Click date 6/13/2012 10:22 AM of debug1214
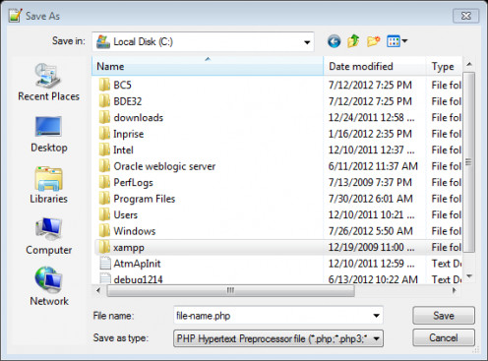The height and width of the screenshot is (361, 488). (373, 279)
